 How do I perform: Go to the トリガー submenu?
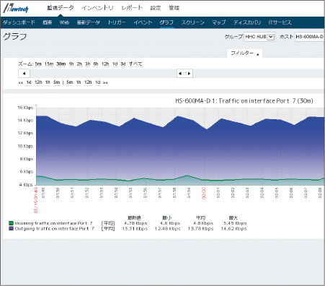tap(117, 22)
